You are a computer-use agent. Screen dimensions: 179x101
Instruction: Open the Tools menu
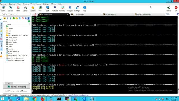click(32, 4)
